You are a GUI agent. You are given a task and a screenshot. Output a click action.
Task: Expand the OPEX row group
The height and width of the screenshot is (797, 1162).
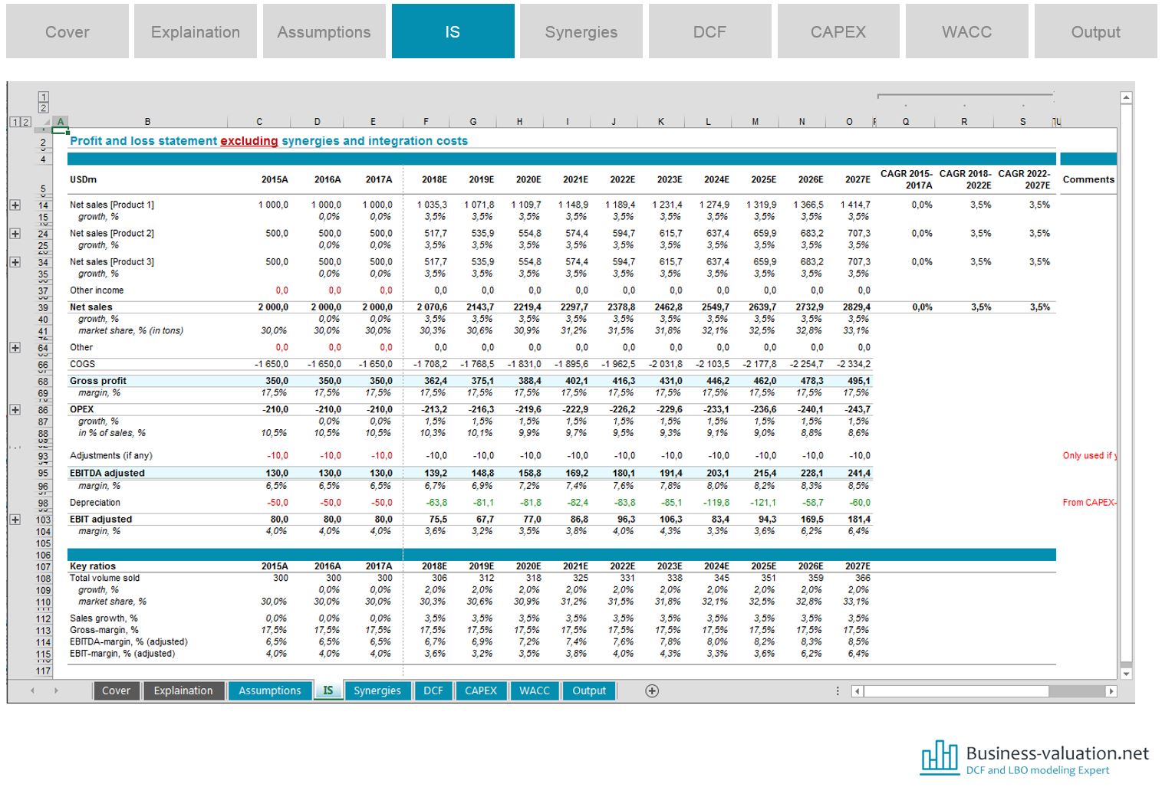(14, 410)
